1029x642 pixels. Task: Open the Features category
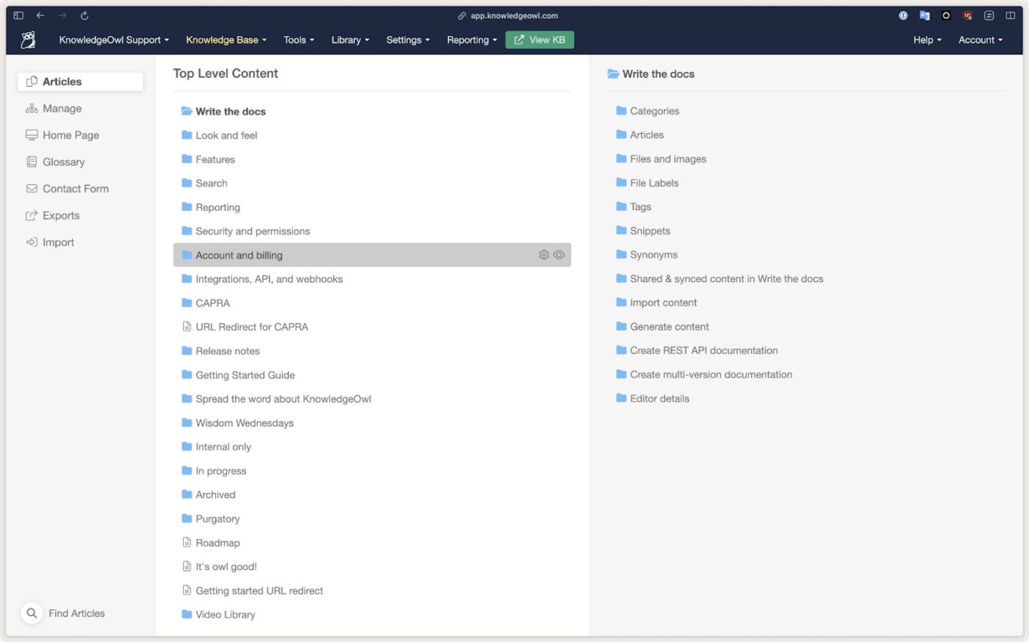[215, 159]
